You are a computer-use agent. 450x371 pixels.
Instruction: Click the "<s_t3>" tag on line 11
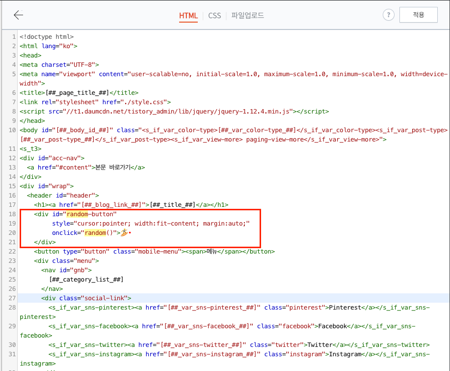tap(30, 149)
